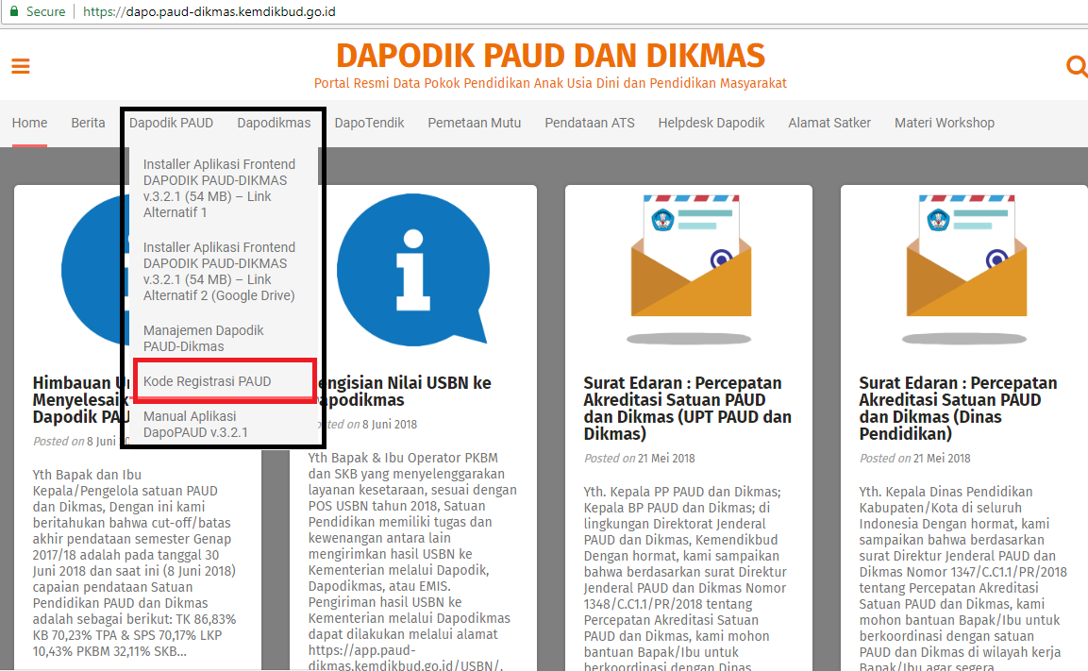Select Manual Aplikasi DapoPAUD v.3.2.1 entry

click(195, 424)
